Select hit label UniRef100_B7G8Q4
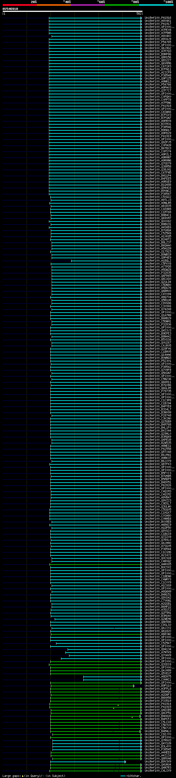This screenshot has width=176, height=778. click(158, 230)
